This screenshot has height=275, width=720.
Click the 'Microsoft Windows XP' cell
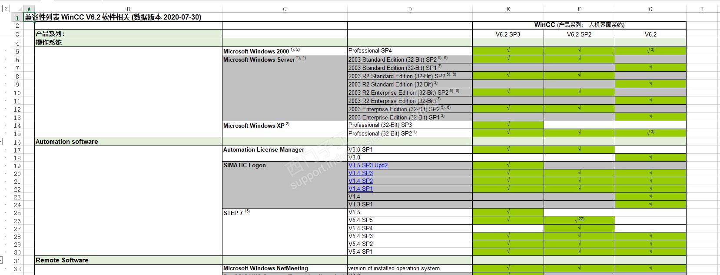point(285,129)
